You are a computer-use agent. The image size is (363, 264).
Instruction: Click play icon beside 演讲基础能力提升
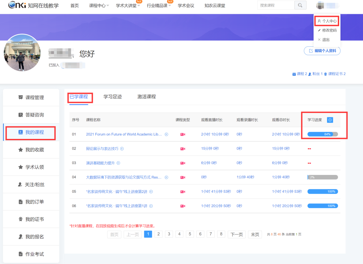[x=118, y=163]
